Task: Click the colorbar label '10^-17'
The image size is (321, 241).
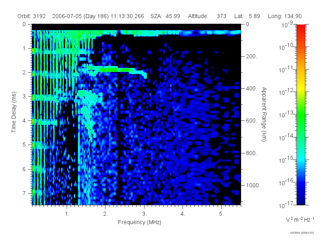Action: (286, 205)
